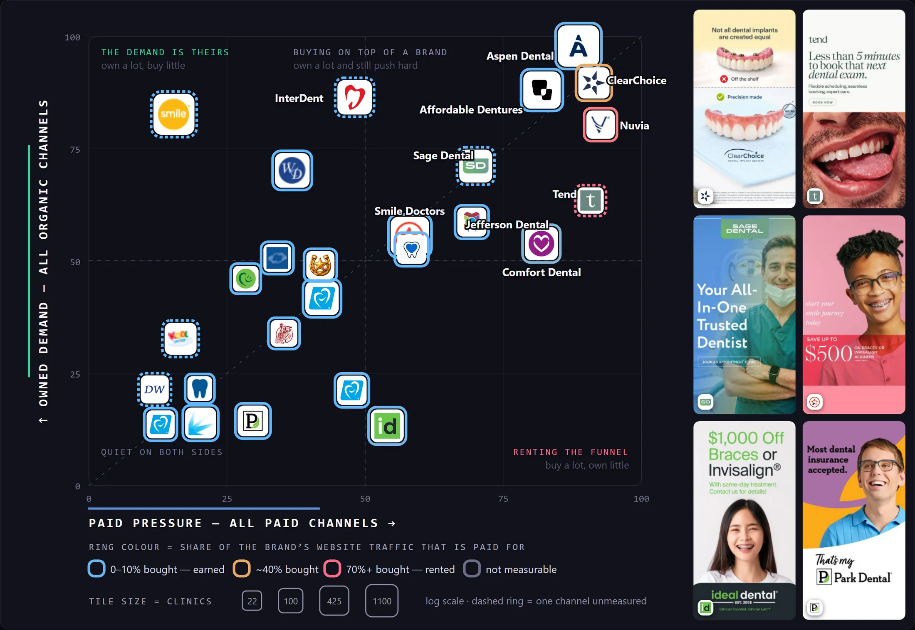Image resolution: width=915 pixels, height=630 pixels.
Task: Click the Tend 't' tile in chart
Action: [591, 200]
